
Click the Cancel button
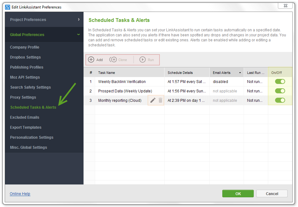272,194
